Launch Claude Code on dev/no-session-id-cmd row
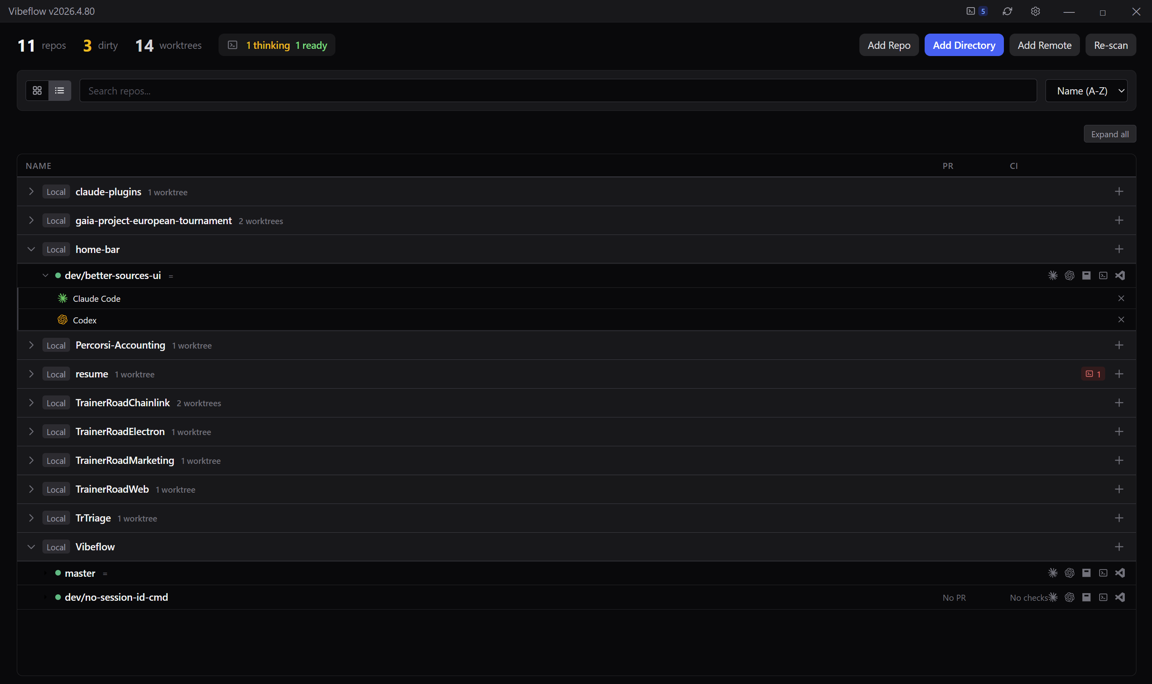Image resolution: width=1152 pixels, height=684 pixels. [1053, 597]
